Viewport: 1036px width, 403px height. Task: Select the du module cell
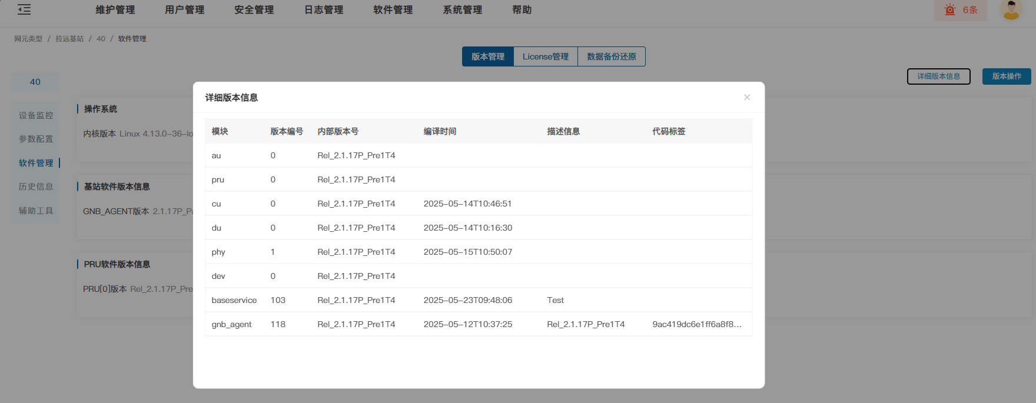pyautogui.click(x=217, y=228)
